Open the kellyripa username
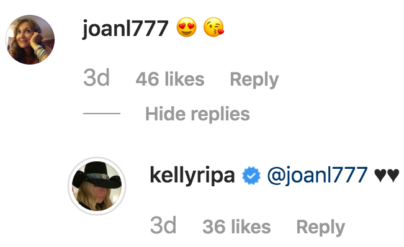The width and height of the screenshot is (404, 247). (192, 176)
